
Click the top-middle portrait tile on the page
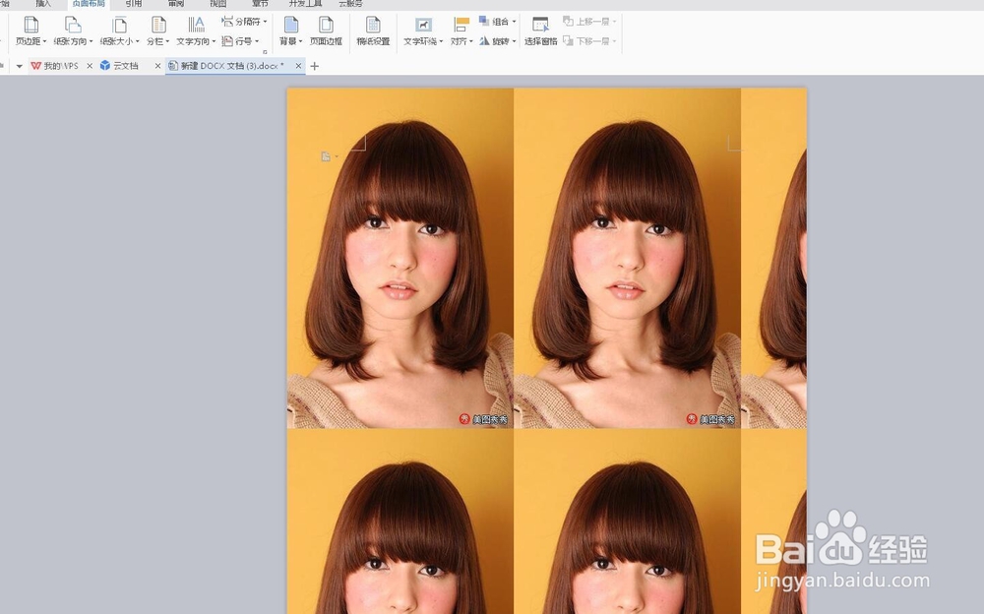pos(628,258)
